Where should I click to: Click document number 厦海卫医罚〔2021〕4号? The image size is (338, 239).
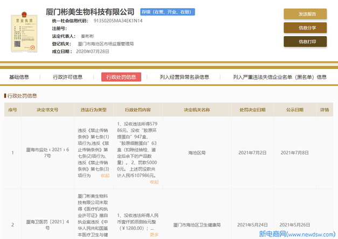[x=47, y=225]
